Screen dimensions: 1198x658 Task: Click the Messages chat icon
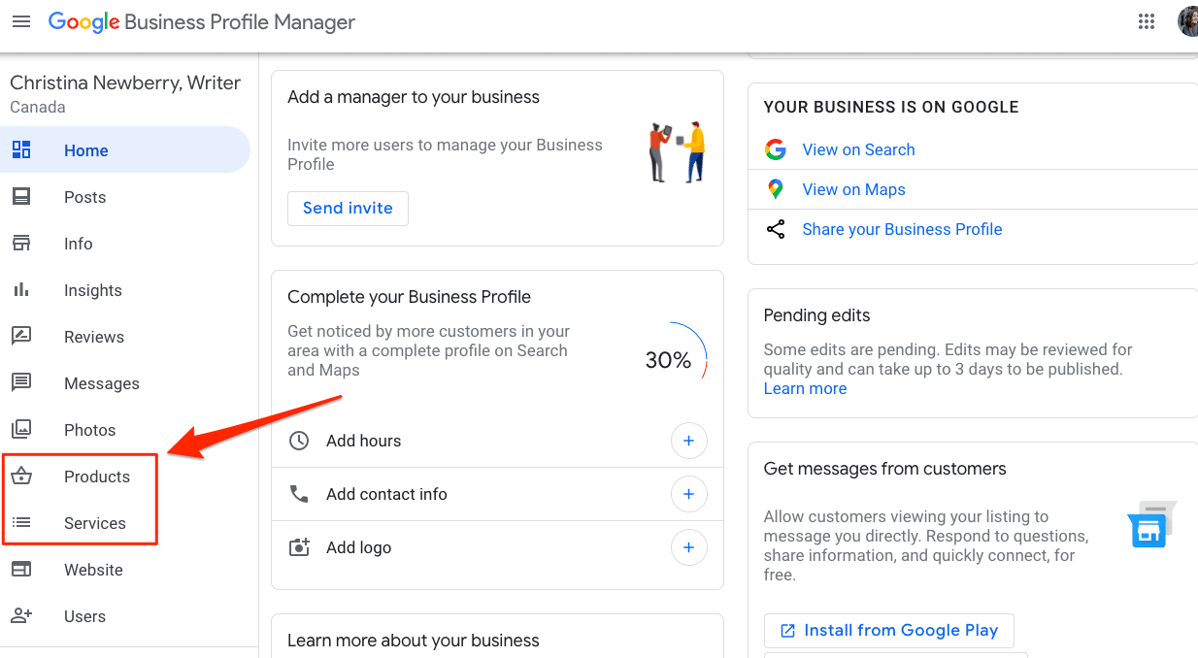click(x=21, y=382)
